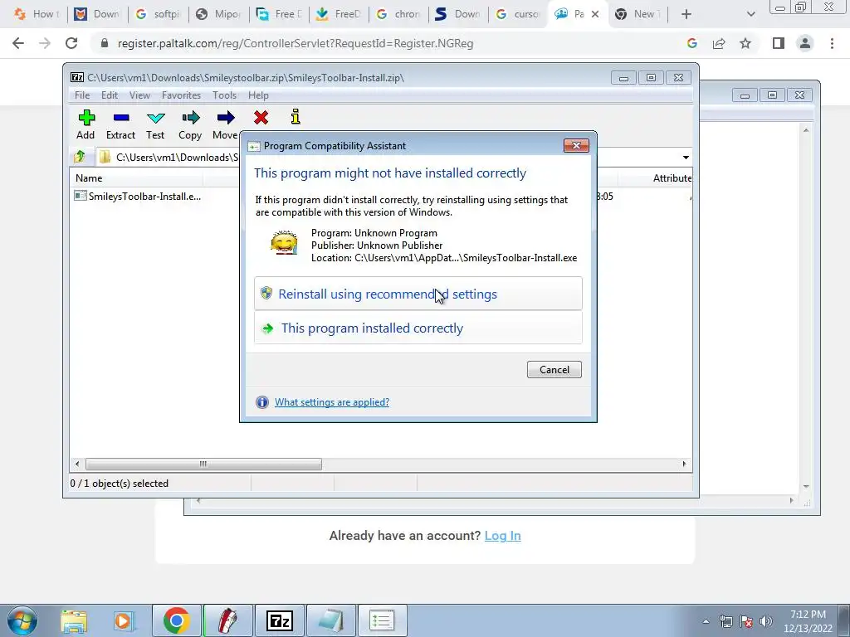
Task: Click the Chrome address bar URL
Action: click(x=296, y=43)
